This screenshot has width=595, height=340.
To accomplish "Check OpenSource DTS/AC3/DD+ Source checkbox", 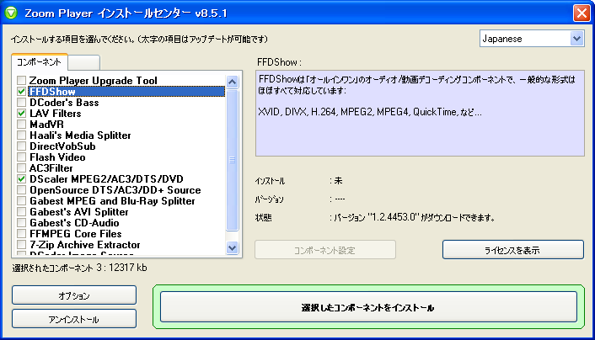I will pos(22,190).
